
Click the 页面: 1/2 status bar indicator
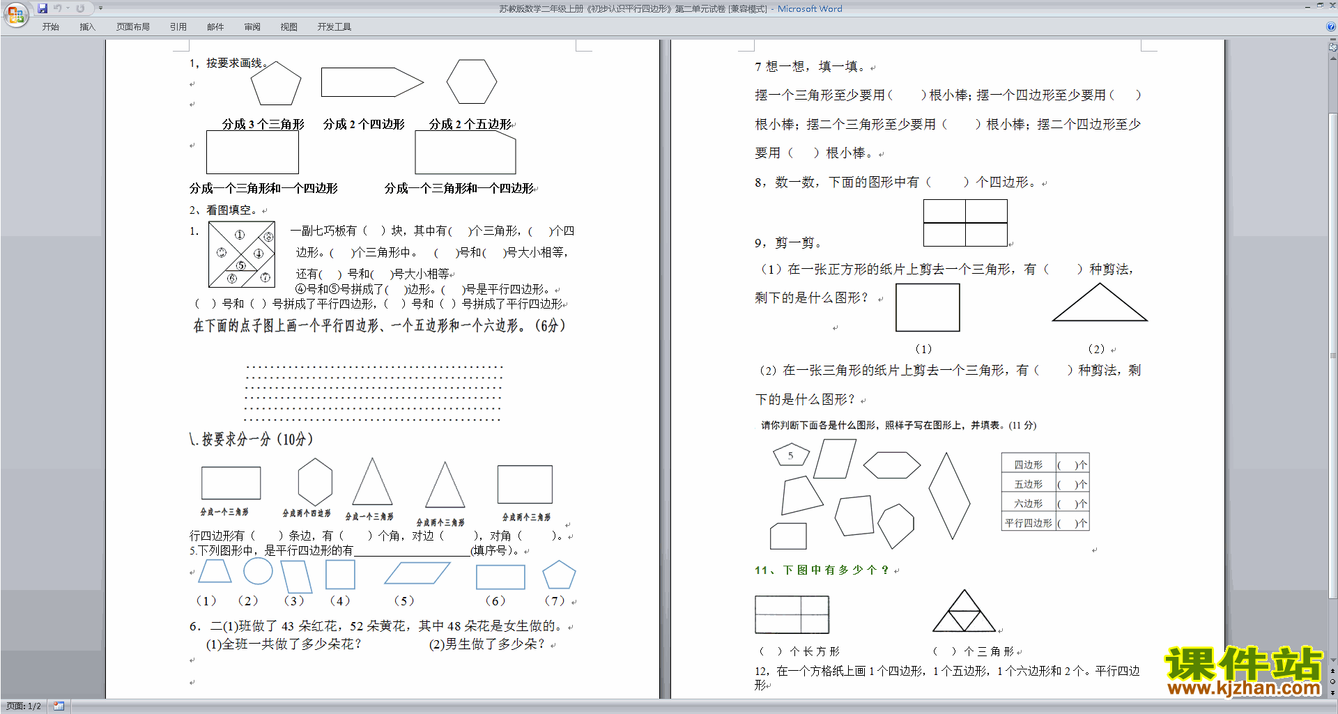click(24, 706)
